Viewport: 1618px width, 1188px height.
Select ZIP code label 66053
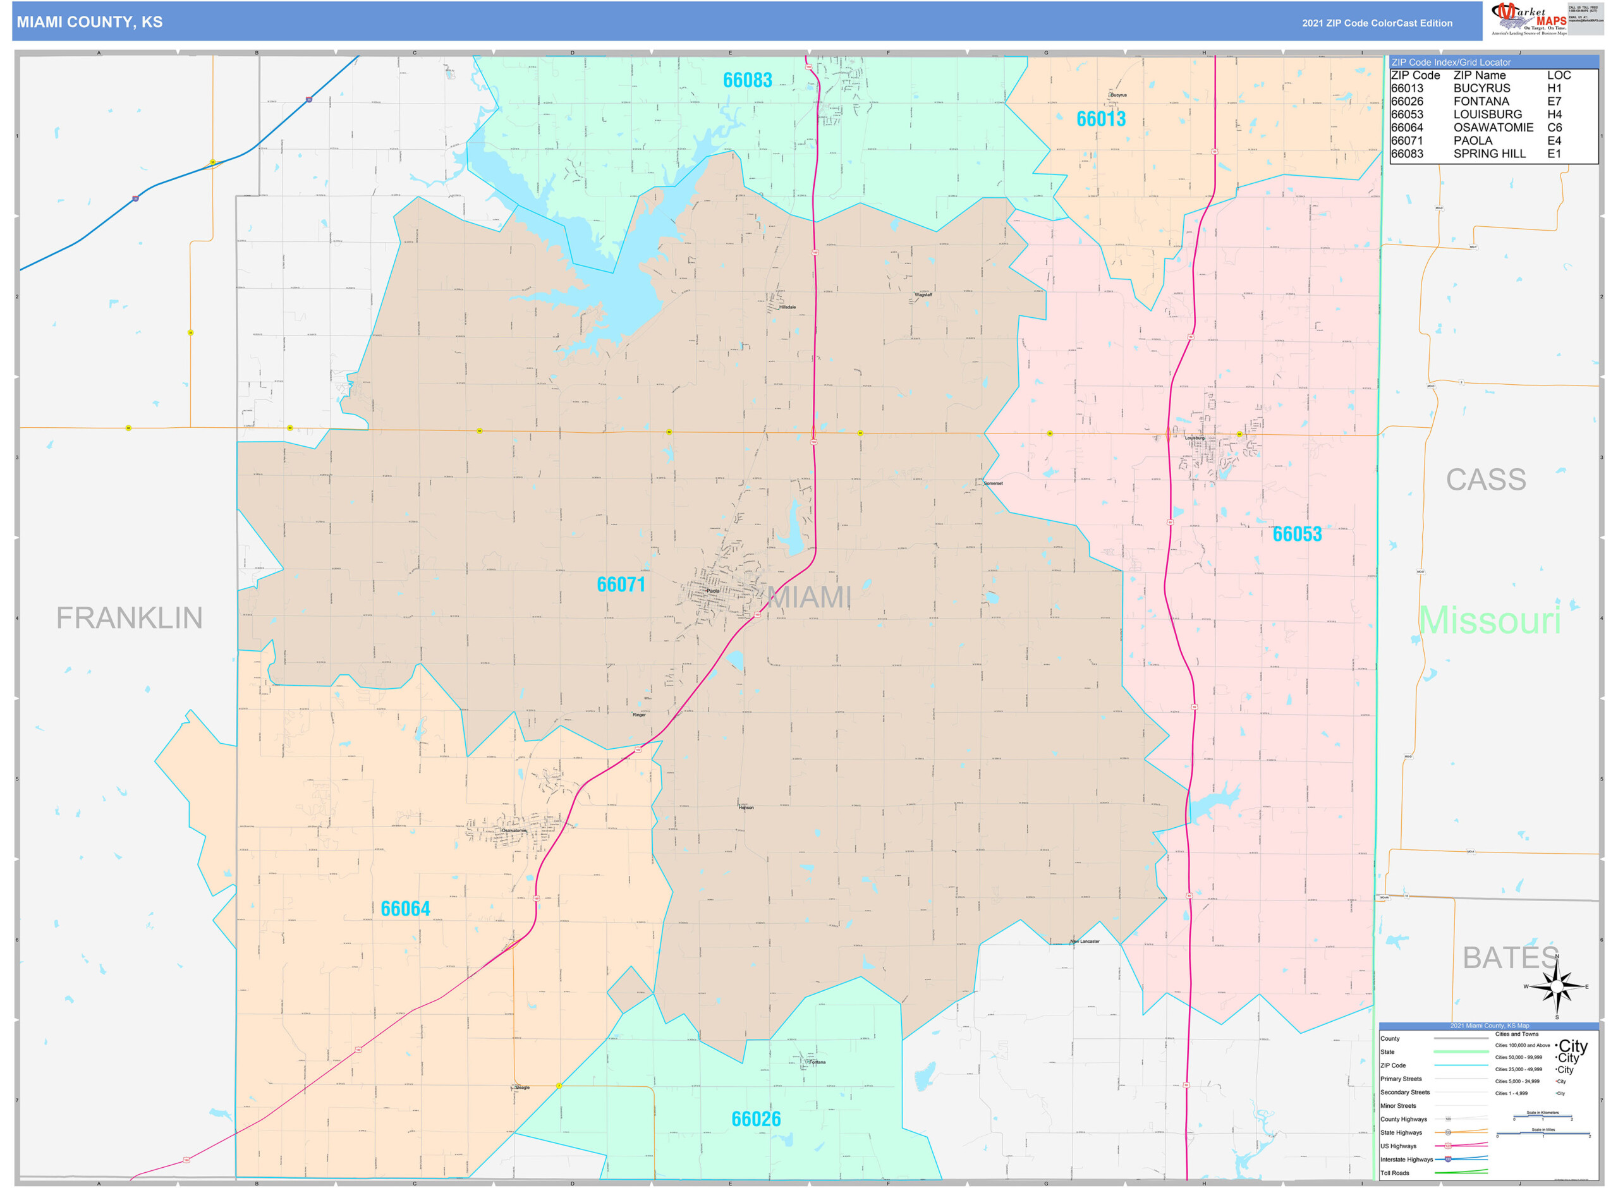(x=1296, y=533)
